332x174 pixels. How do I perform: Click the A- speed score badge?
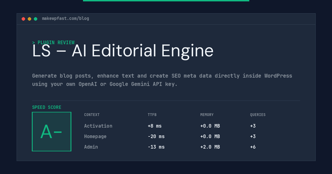[x=51, y=131]
